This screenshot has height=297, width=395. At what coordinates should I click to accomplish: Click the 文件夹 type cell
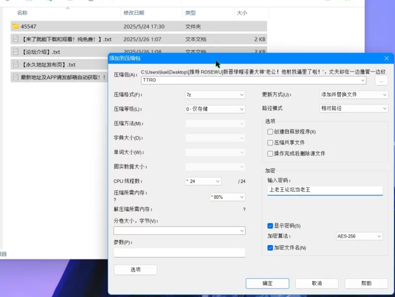[x=193, y=27]
